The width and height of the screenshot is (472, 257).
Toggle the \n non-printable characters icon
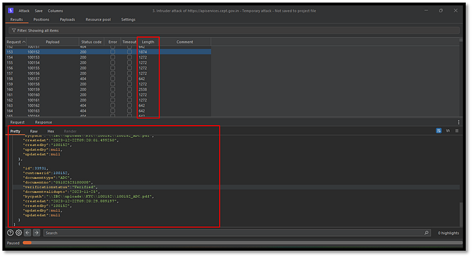click(448, 131)
